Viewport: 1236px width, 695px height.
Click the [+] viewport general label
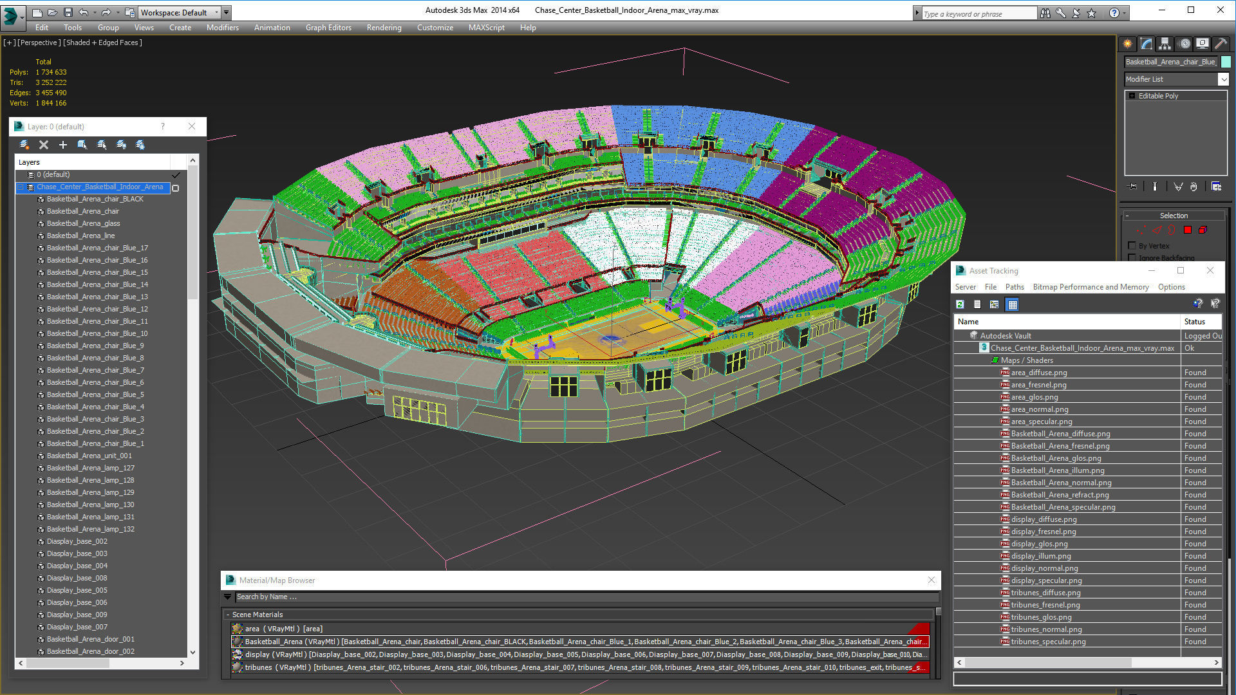(9, 42)
